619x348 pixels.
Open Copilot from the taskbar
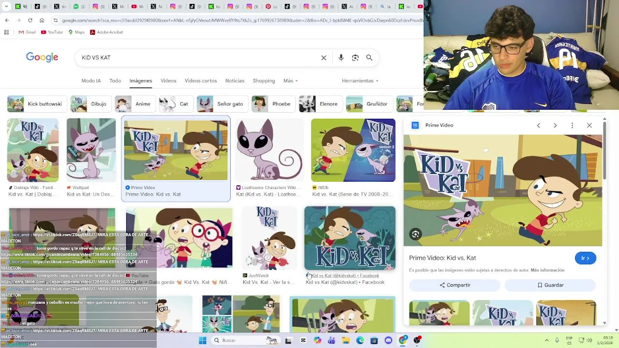tap(317, 340)
